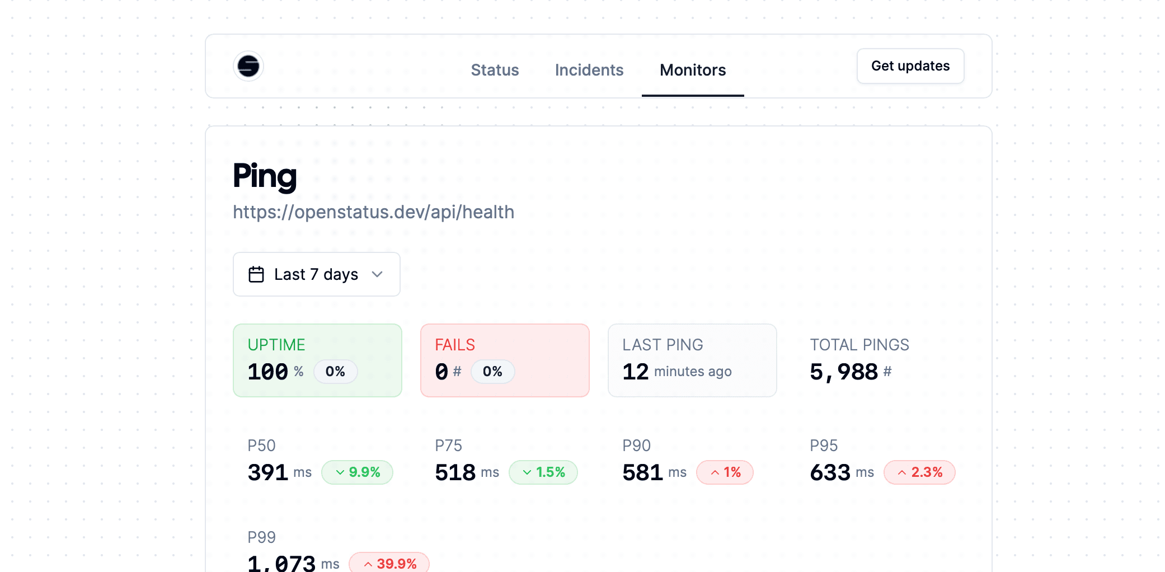
Task: Click the calendar icon in date selector
Action: pyautogui.click(x=256, y=274)
